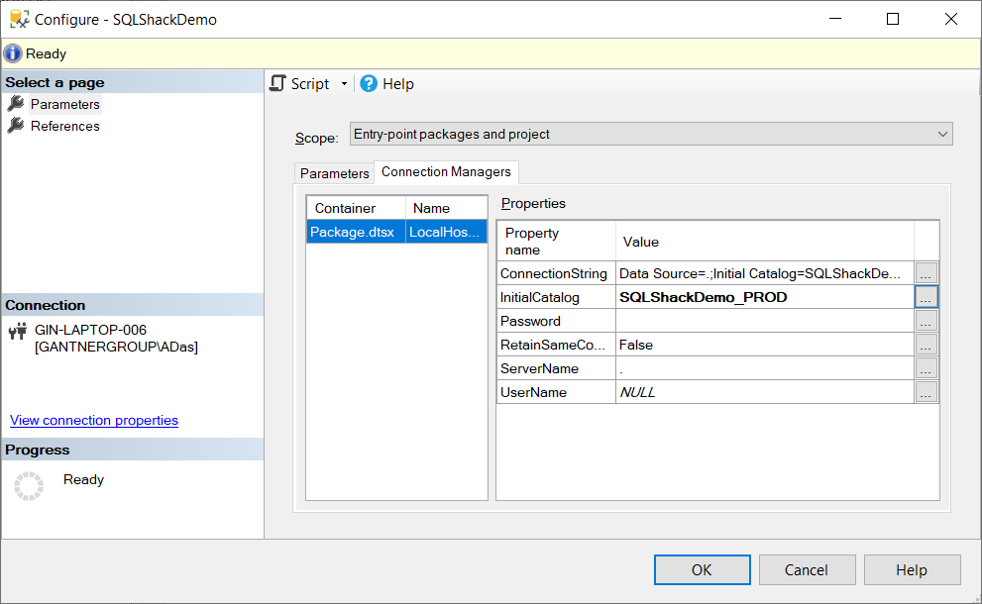Select the References page wrench icon
982x604 pixels.
[16, 125]
